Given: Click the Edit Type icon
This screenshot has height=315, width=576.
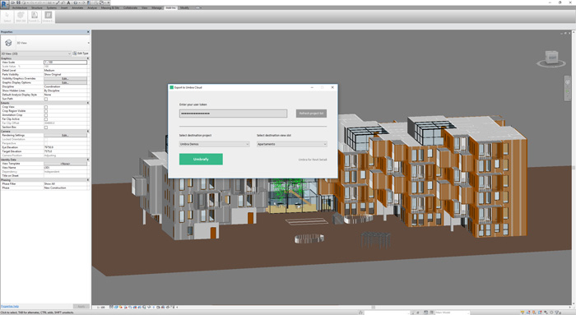Looking at the screenshot, I should 75,53.
